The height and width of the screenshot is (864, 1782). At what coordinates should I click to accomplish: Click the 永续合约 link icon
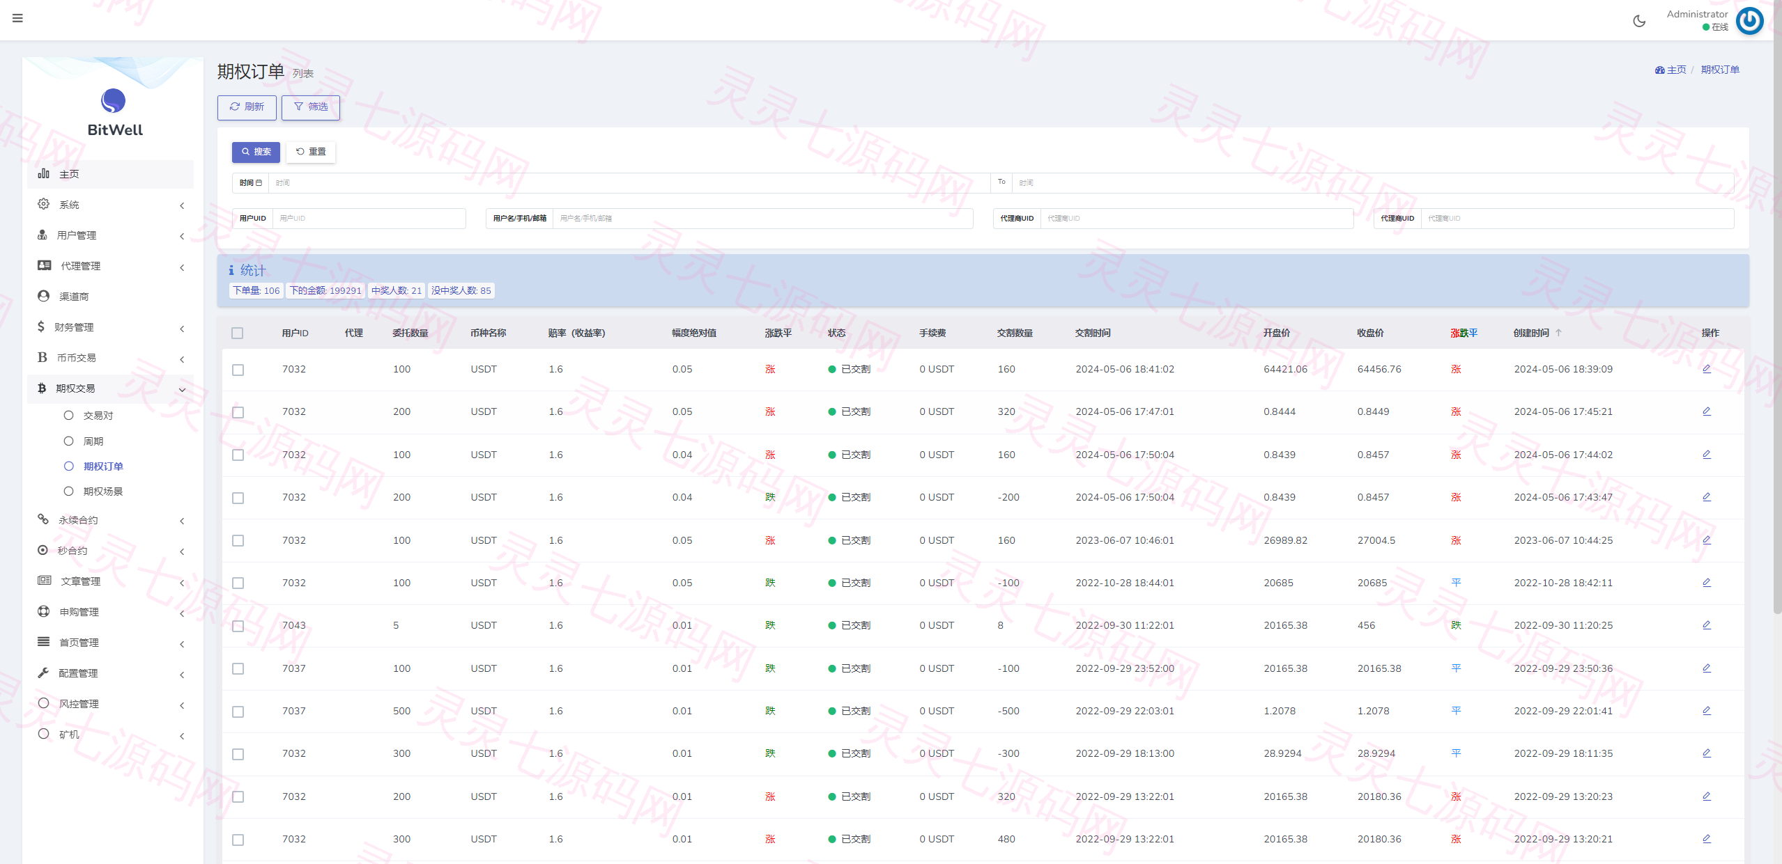(43, 519)
